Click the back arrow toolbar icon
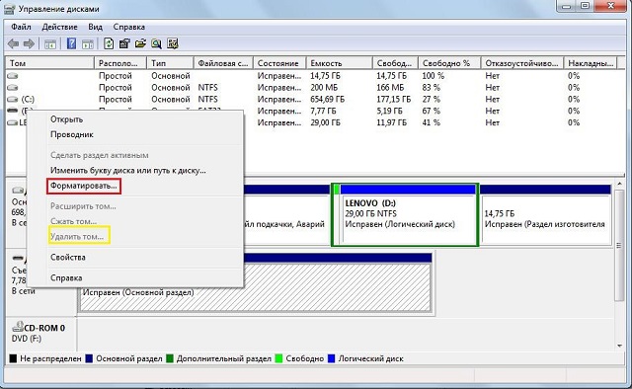 [x=13, y=43]
